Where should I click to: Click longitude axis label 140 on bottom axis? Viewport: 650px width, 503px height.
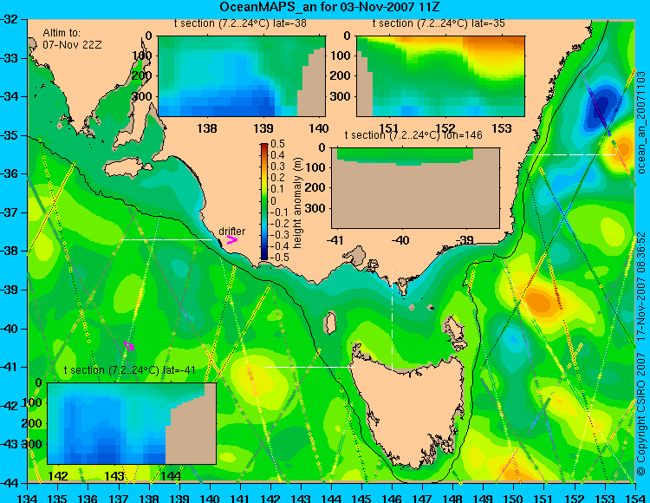click(x=210, y=498)
